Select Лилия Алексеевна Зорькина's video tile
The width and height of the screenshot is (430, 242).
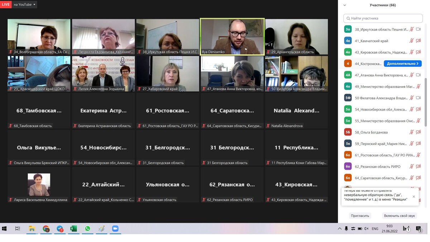(103, 73)
